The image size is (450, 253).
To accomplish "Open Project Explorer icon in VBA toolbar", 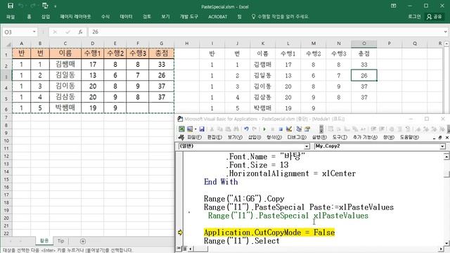I will 299,129.
